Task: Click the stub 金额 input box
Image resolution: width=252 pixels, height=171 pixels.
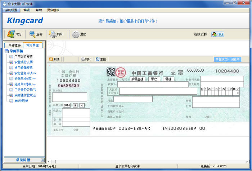Action: click(76, 119)
